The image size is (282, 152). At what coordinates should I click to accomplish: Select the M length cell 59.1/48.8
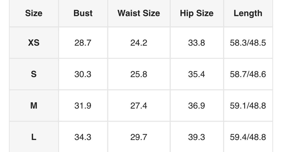248,106
